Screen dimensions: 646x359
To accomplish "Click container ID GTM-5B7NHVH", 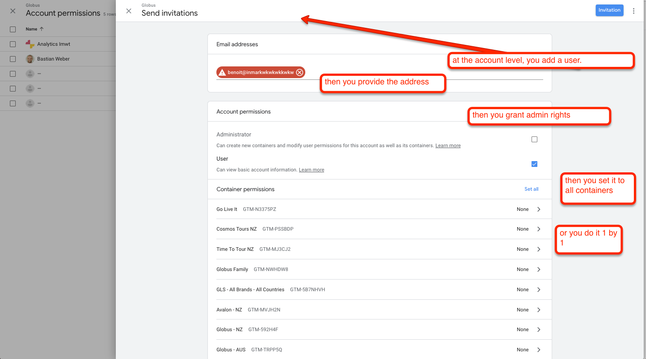I will tap(308, 289).
